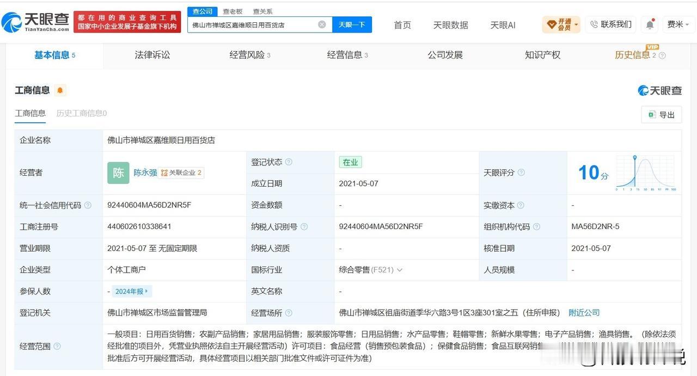Screen dimensions: 697x376
Task: Open the 费米 user account dropdown
Action: pyautogui.click(x=678, y=24)
